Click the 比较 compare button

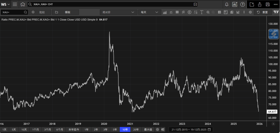tap(40, 12)
